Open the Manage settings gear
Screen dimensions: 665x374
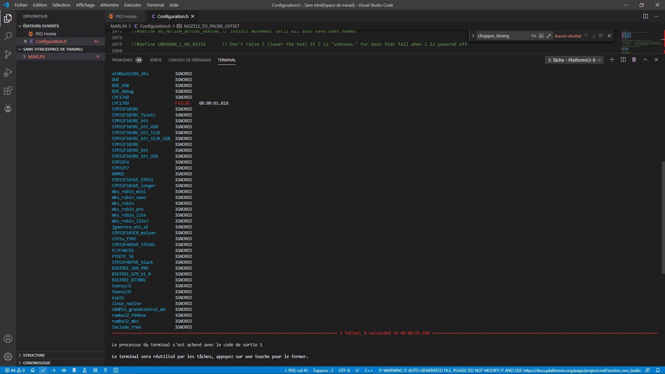8,356
